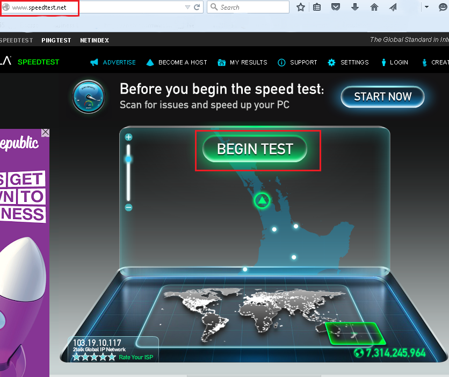Zoom out the map with minus button
The height and width of the screenshot is (377, 449).
128,207
